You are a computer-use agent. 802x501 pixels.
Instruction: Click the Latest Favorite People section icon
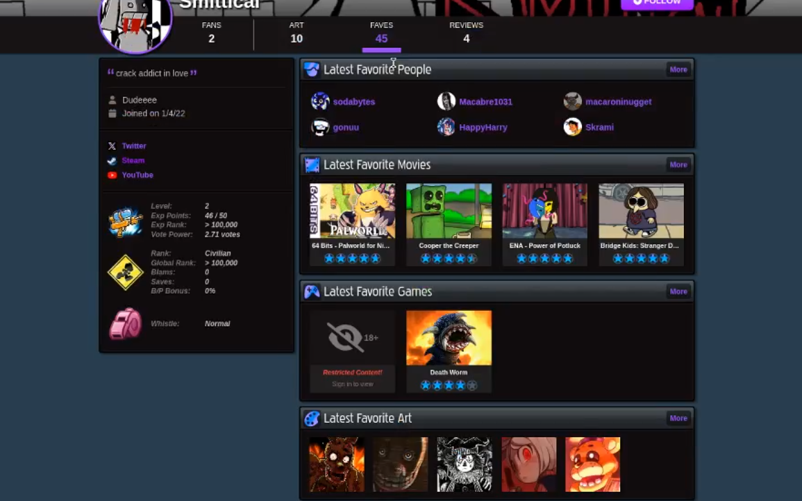312,69
